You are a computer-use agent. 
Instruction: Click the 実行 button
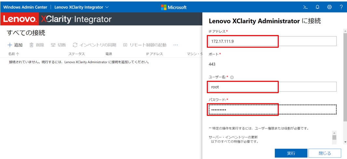(x=291, y=153)
